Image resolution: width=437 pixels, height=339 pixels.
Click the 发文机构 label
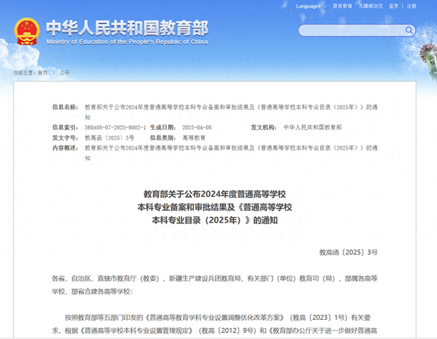[x=264, y=128]
